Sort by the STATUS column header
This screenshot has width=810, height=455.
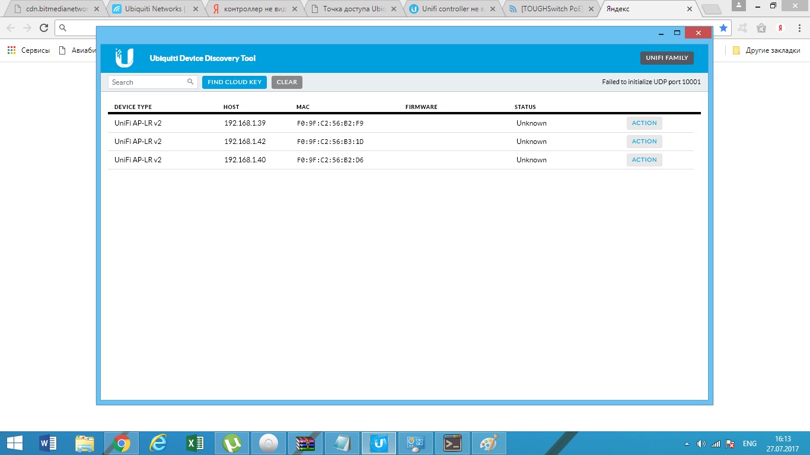click(525, 107)
